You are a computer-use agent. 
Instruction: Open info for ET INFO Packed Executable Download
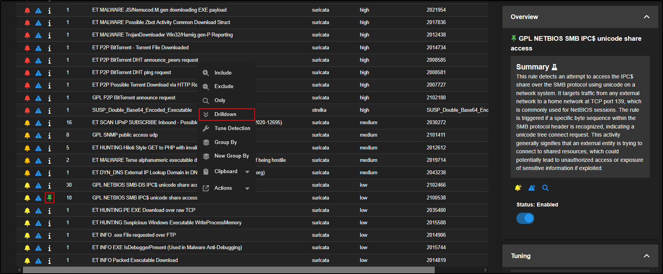click(49, 261)
